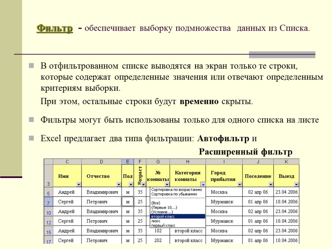Select highlighted row header 7
The height and width of the screenshot is (249, 332).
pyautogui.click(x=49, y=202)
